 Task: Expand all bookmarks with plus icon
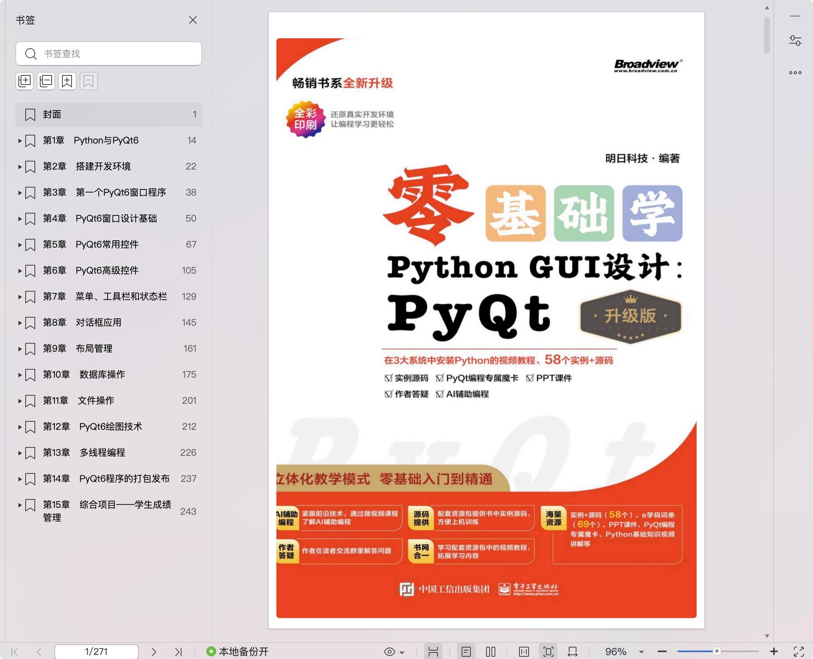[x=24, y=81]
